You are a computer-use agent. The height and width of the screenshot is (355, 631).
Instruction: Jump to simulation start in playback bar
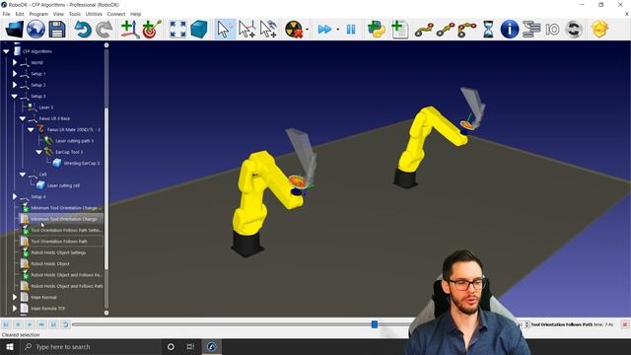tap(6, 324)
